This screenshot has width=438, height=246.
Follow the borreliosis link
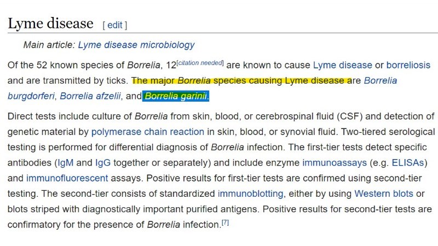pos(408,65)
